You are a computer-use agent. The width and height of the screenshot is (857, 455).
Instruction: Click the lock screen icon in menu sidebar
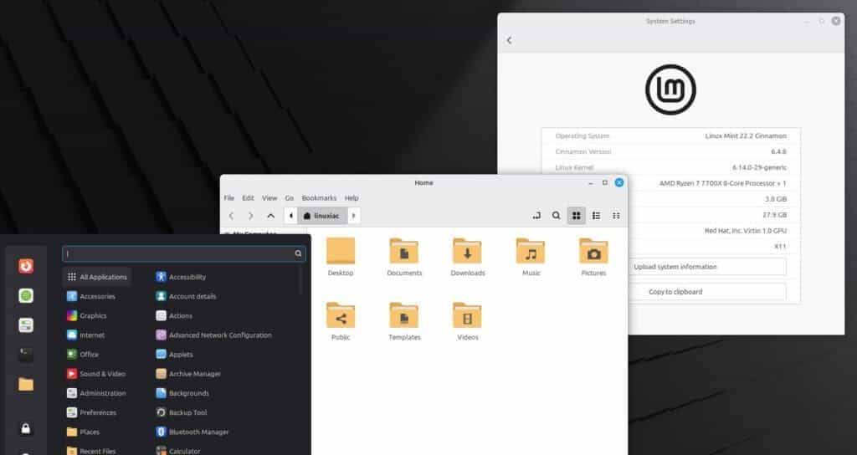pyautogui.click(x=26, y=429)
